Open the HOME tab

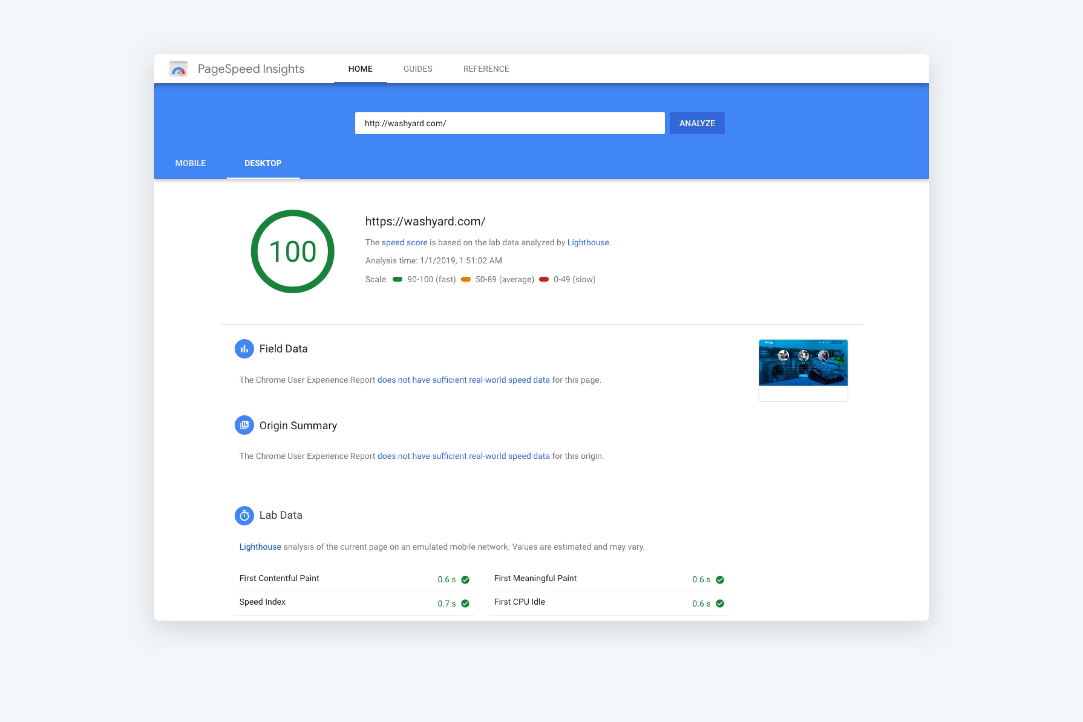coord(360,69)
